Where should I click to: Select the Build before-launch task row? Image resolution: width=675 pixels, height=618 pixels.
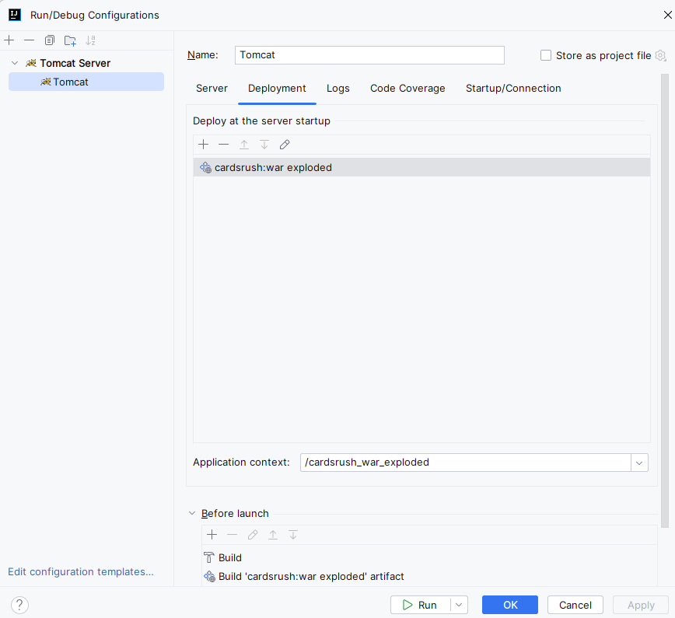click(x=429, y=557)
